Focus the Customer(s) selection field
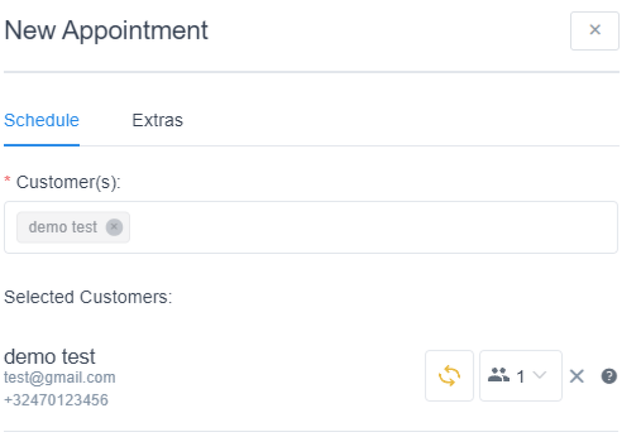Image resolution: width=641 pixels, height=437 pixels. [x=369, y=227]
